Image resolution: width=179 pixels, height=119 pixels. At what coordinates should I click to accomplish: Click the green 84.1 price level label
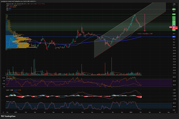click(174, 9)
